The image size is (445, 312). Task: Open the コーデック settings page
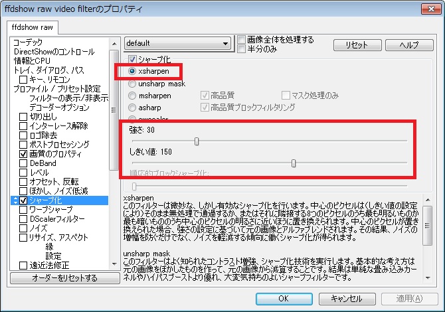tap(28, 42)
